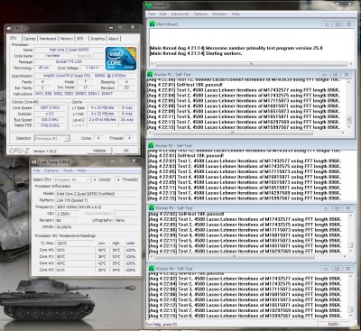Viewport: 361px width, 331px height.
Task: Click the Worker #3 horizontal scrollbar
Action: pyautogui.click(x=235, y=257)
